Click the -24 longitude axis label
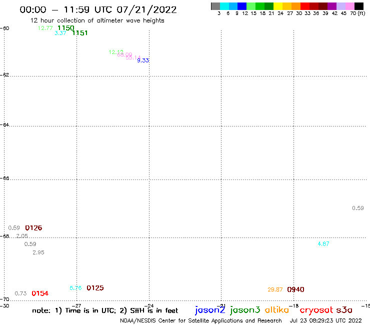Image resolution: width=370 pixels, height=325 pixels. click(x=149, y=306)
